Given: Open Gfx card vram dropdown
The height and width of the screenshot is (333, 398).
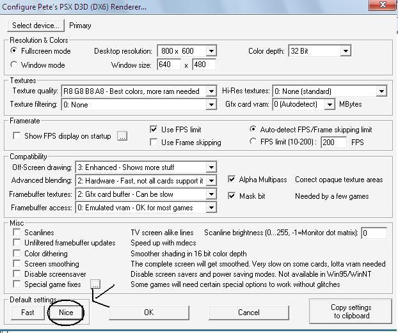Looking at the screenshot, I should click(303, 104).
